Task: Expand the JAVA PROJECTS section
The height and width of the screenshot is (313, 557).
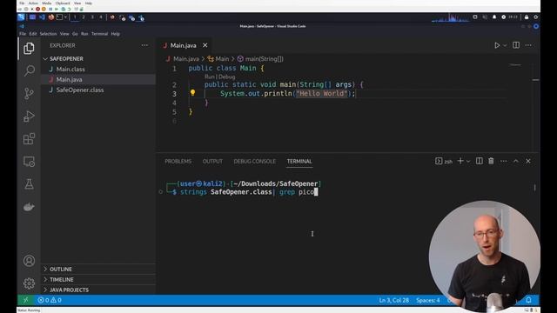Action: tap(69, 290)
